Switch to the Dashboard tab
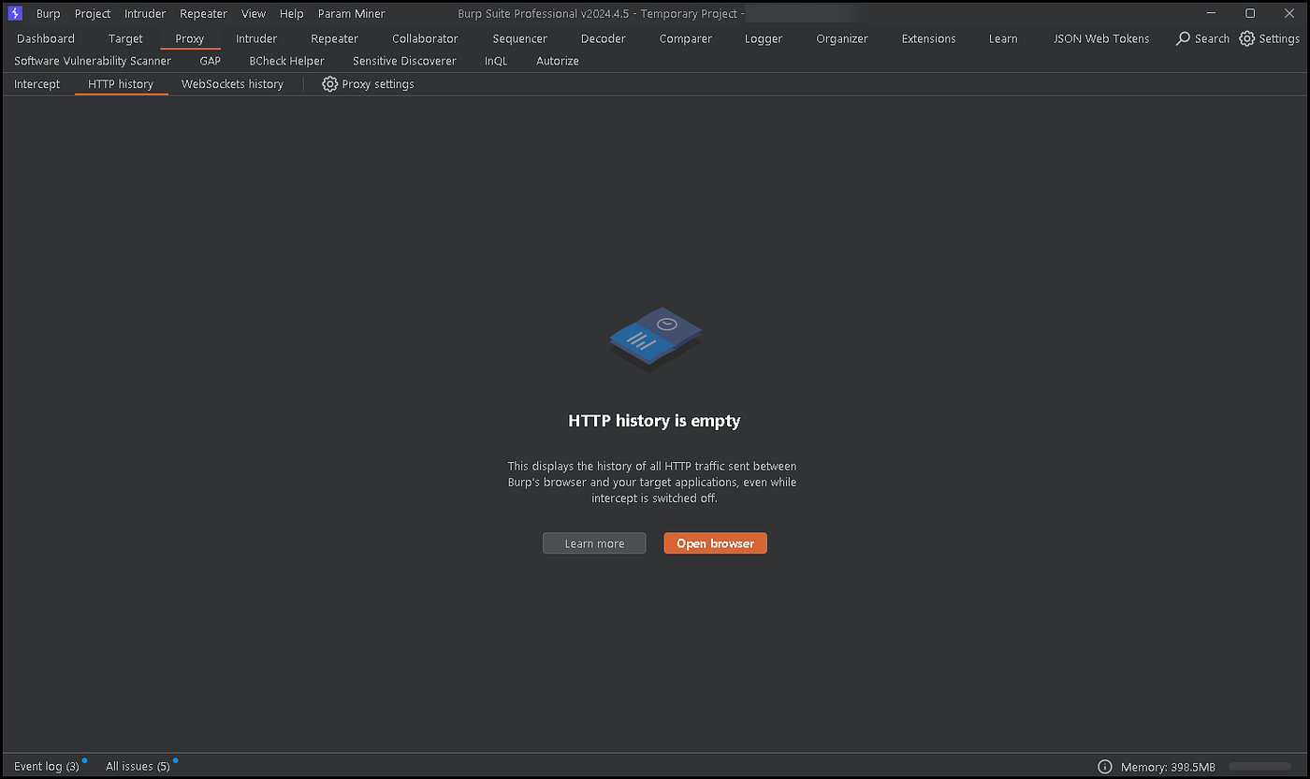 point(46,38)
